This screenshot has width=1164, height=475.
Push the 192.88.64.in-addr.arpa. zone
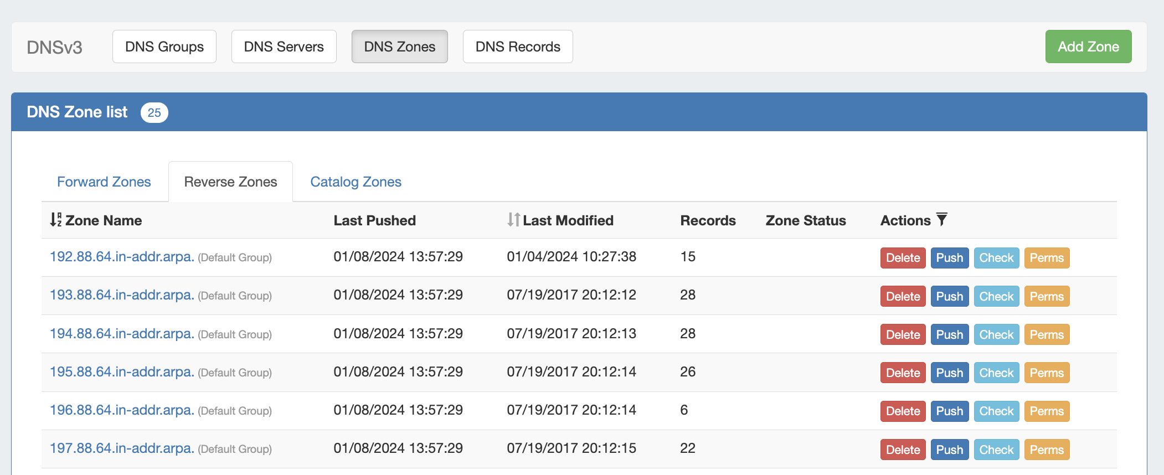coord(949,258)
